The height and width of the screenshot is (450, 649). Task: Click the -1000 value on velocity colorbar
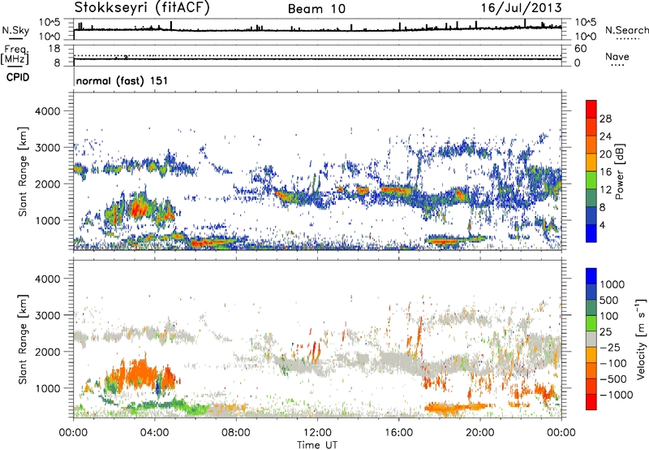click(616, 395)
